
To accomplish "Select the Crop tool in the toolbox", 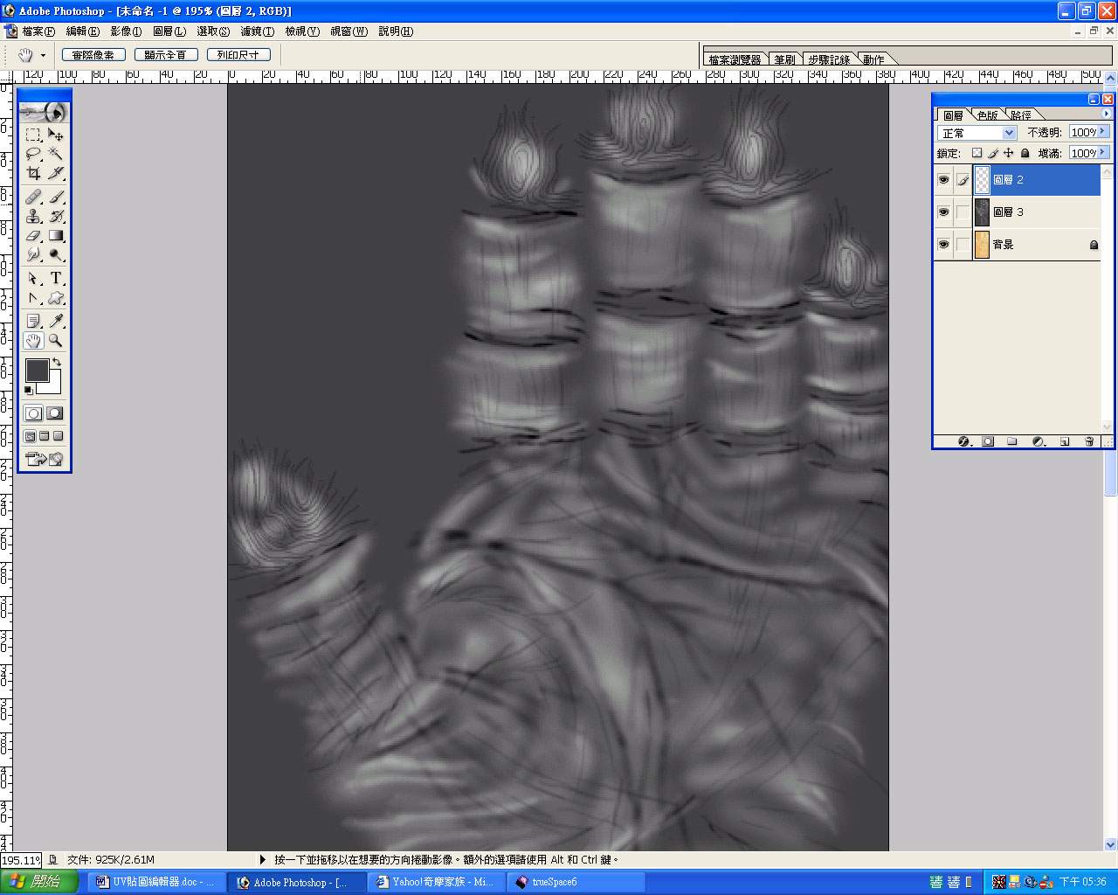I will click(x=33, y=173).
